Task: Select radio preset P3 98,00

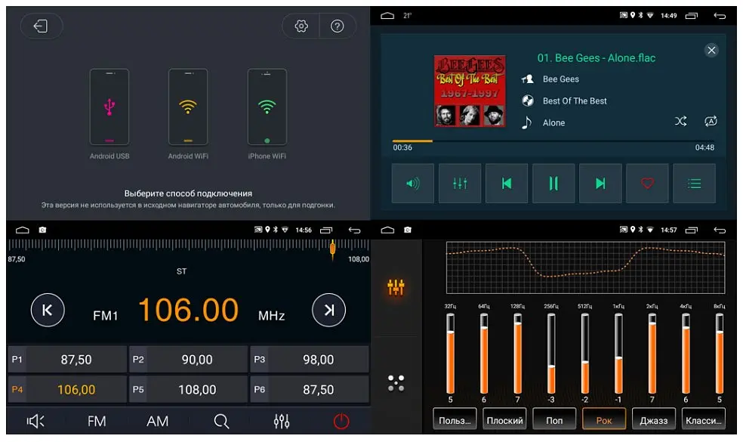Action: pyautogui.click(x=310, y=360)
